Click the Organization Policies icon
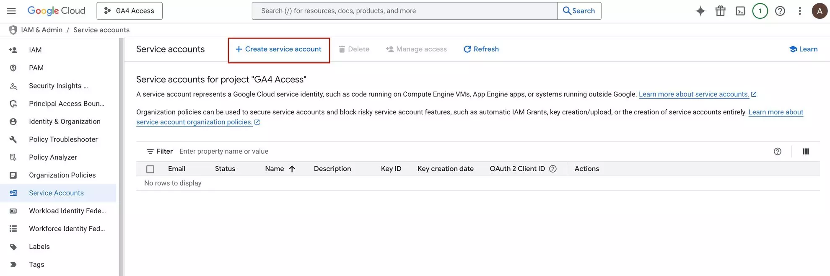 [13, 175]
